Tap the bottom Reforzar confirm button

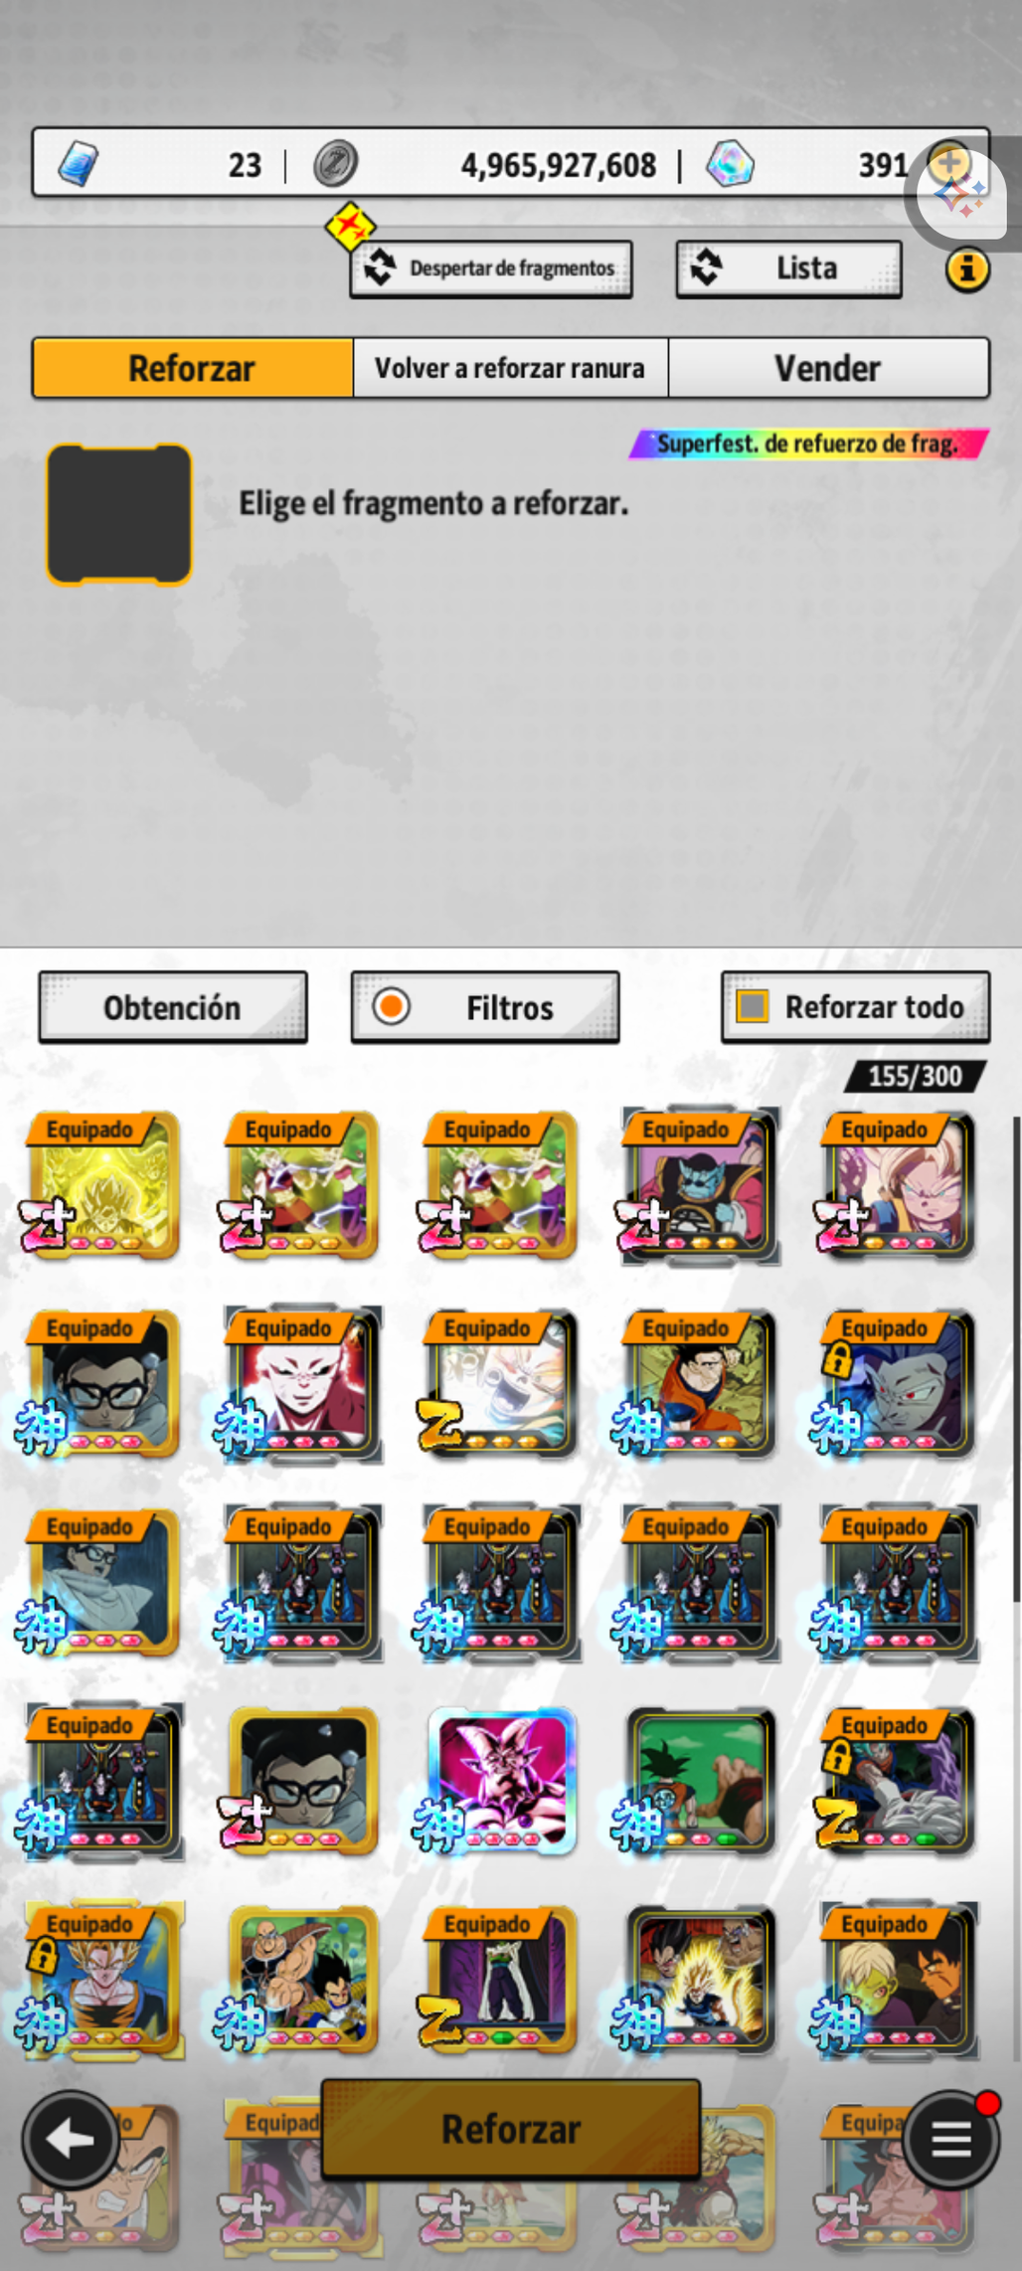511,2130
